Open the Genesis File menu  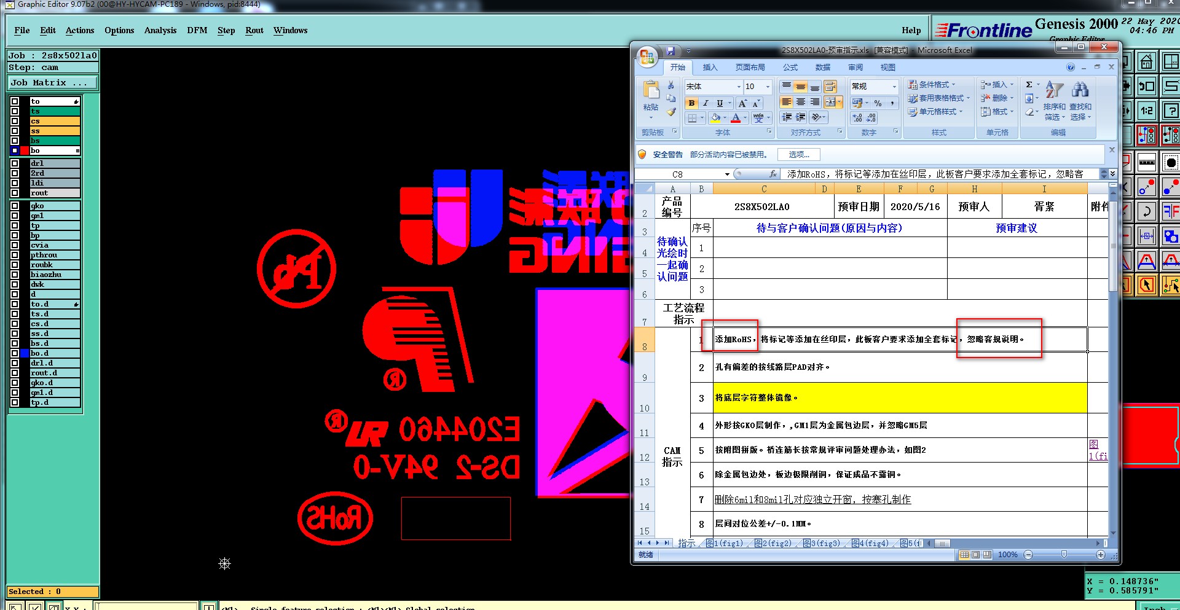(22, 30)
